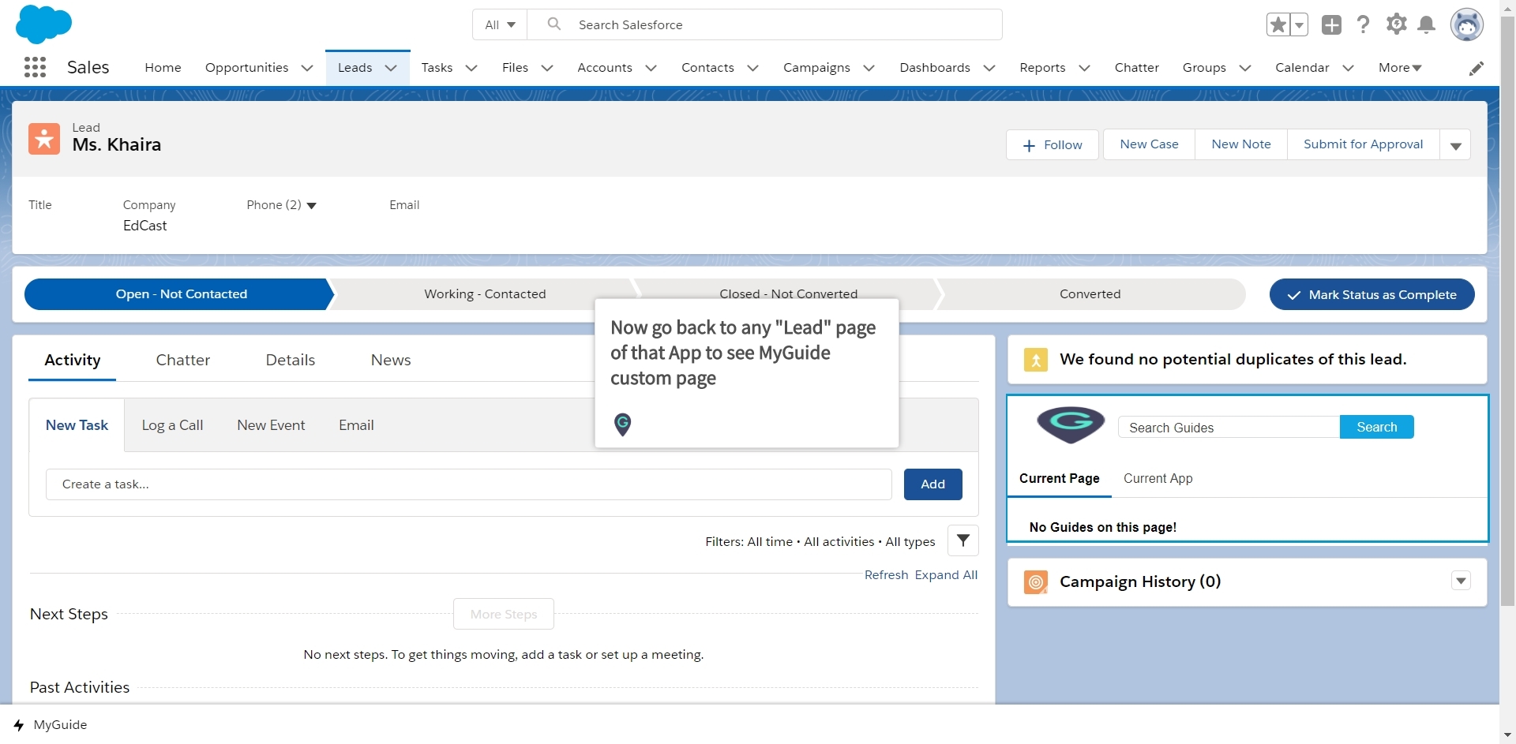Click the Lead record star icon
The width and height of the screenshot is (1516, 744).
point(44,139)
